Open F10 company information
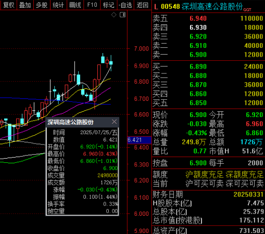This screenshot has height=234, width=265. (92, 5)
